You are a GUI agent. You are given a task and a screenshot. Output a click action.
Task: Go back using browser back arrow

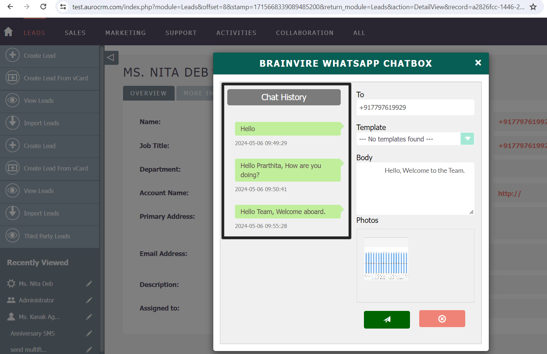[x=10, y=7]
